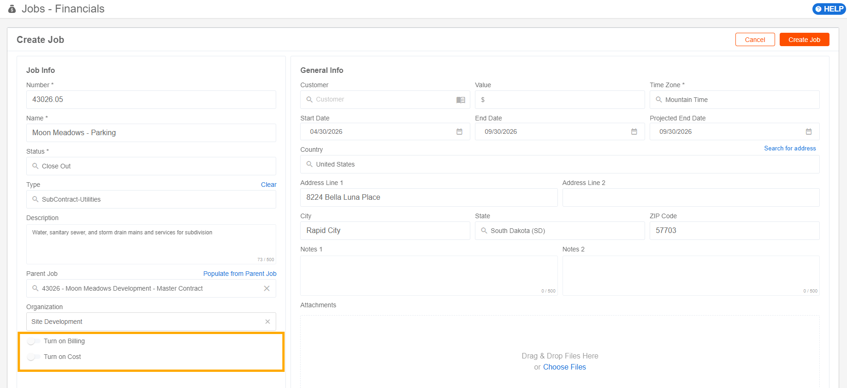Click the Clear link for Type
The height and width of the screenshot is (388, 847).
(x=269, y=185)
